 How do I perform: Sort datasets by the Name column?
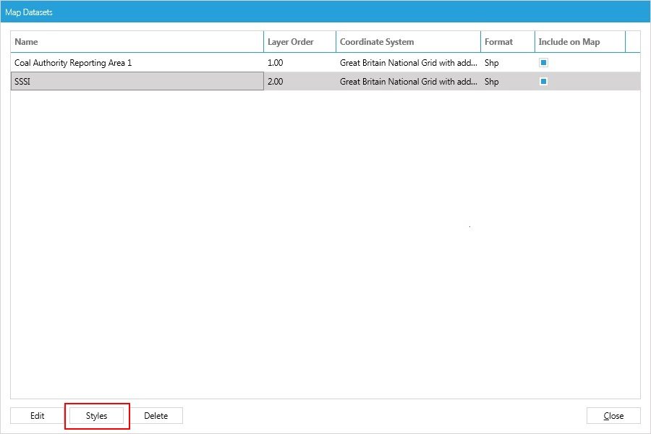(x=26, y=41)
